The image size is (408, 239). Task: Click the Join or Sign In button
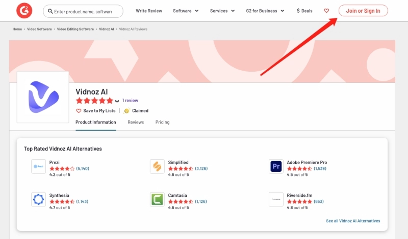(x=363, y=11)
